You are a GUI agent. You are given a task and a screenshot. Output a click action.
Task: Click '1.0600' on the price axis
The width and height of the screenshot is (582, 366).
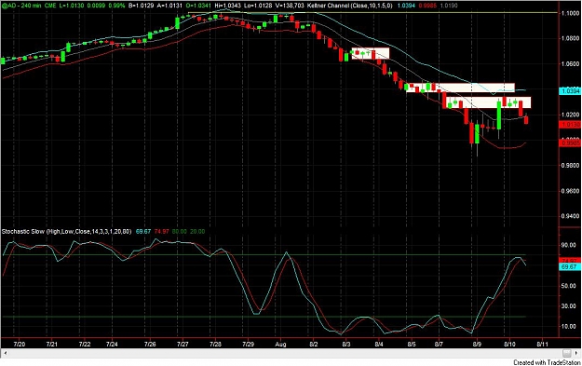[571, 64]
